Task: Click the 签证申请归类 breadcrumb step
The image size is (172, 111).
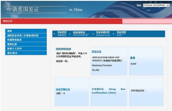Action: pos(103,33)
